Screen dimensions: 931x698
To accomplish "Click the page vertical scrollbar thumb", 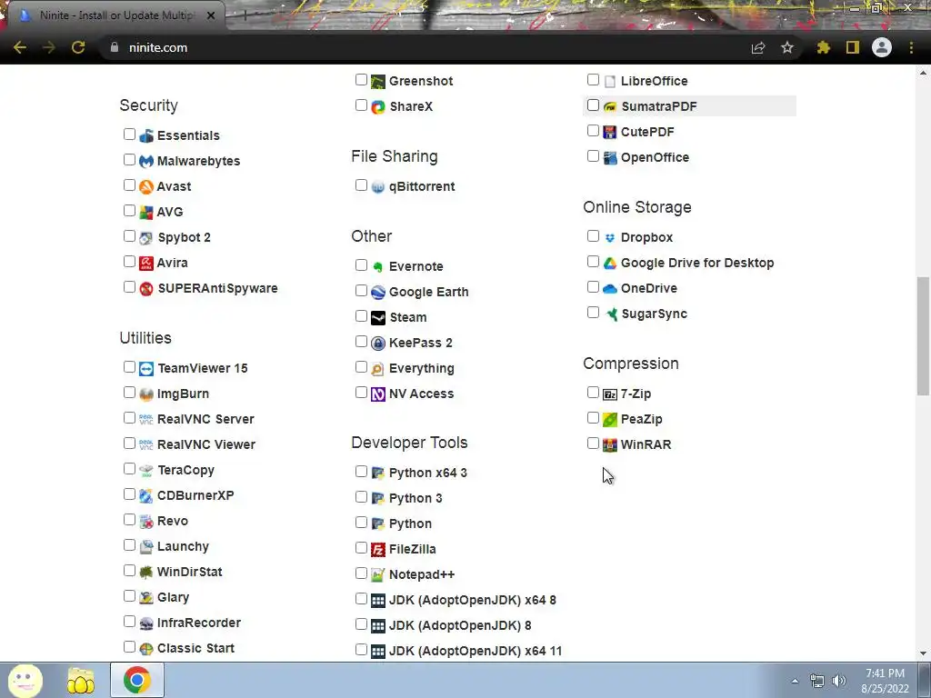I will pos(923,336).
